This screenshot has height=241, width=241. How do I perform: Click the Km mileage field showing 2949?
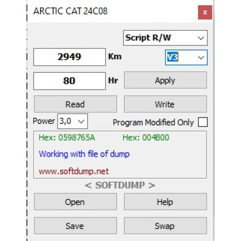pyautogui.click(x=69, y=57)
